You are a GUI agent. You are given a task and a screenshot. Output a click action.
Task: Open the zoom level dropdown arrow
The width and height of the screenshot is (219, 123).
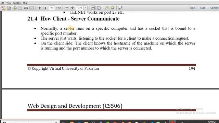click(86, 8)
